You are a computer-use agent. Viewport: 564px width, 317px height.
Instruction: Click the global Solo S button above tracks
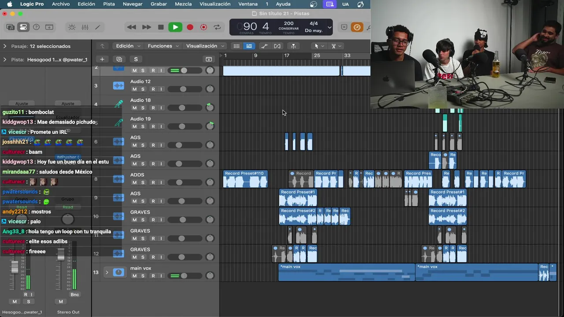pyautogui.click(x=136, y=59)
